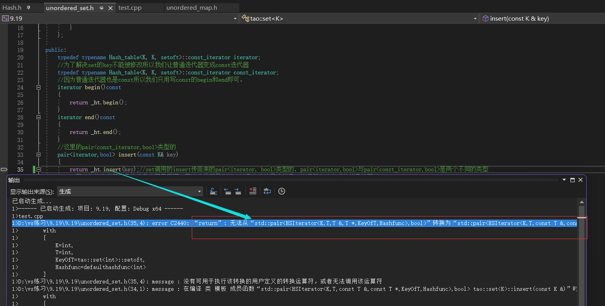The image size is (605, 306).
Task: Click the 'iterator begin()const' line
Action: point(89,88)
